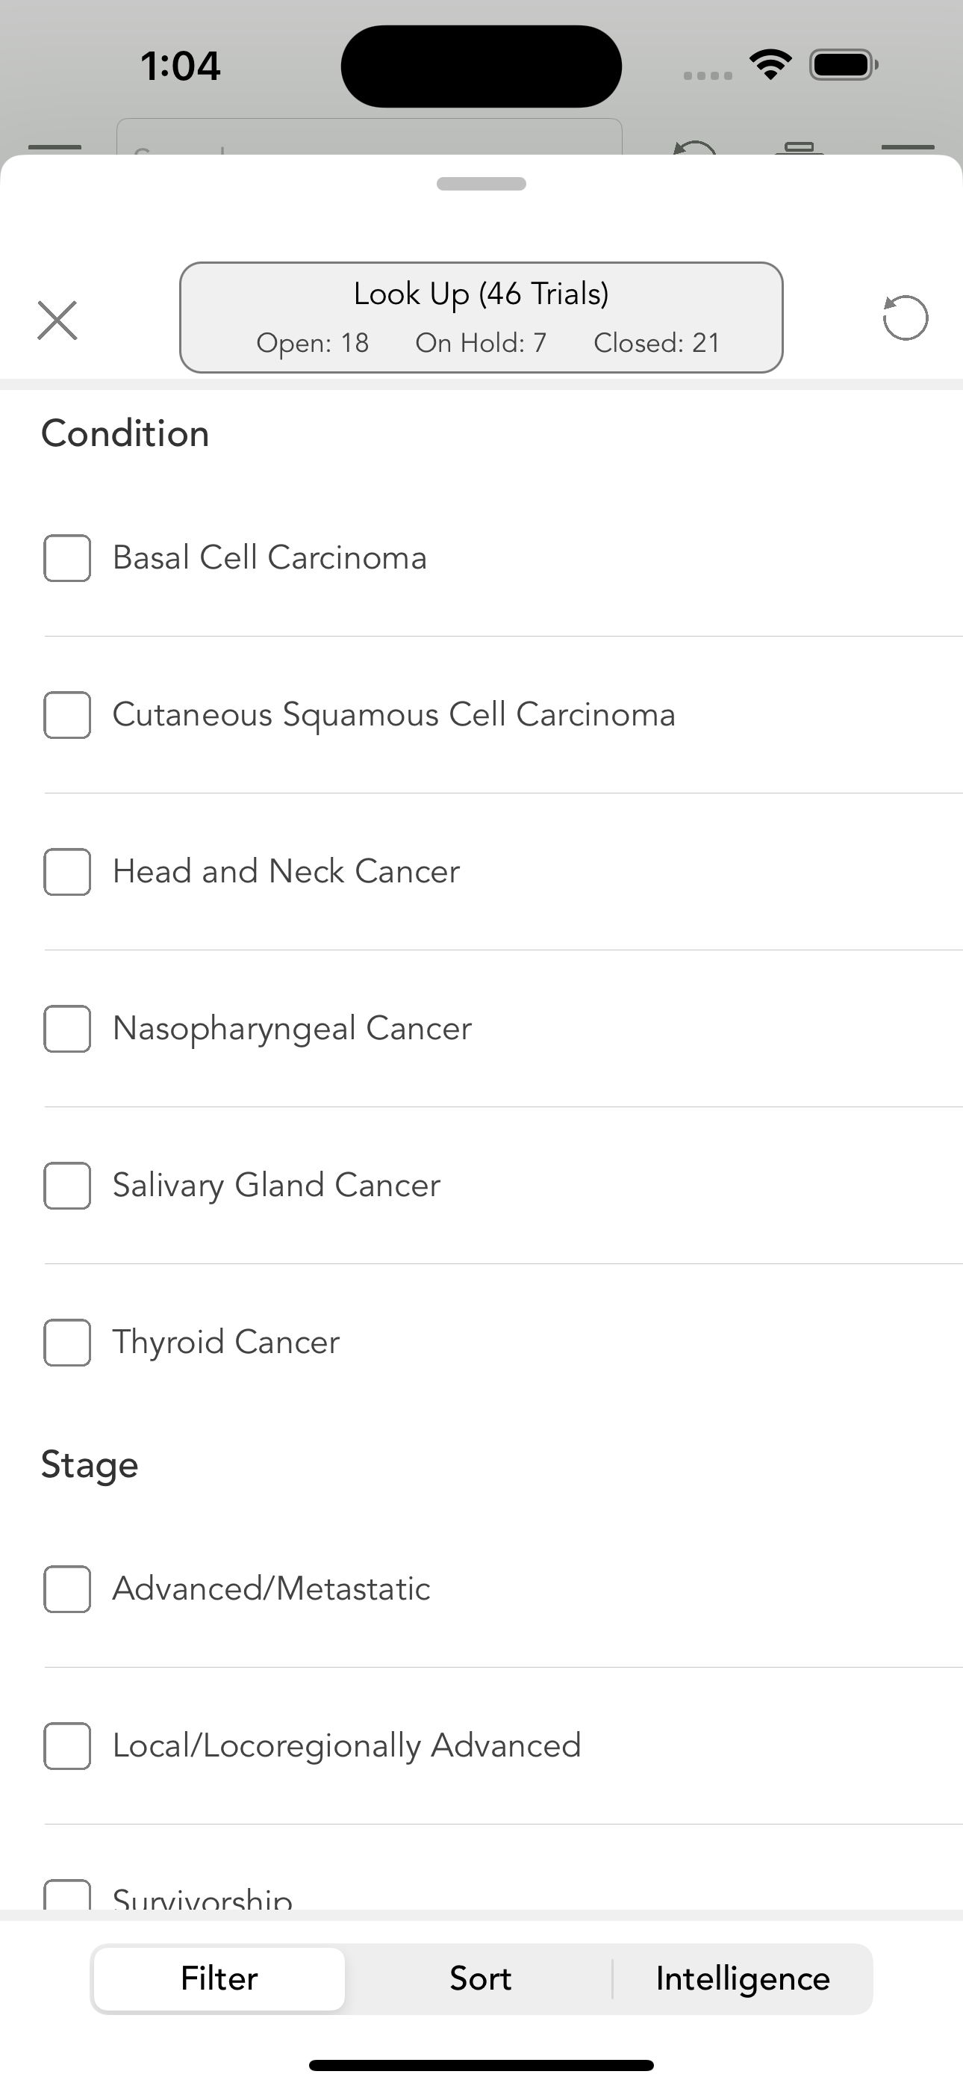
Task: Switch to the Sort tab
Action: pos(481,1978)
